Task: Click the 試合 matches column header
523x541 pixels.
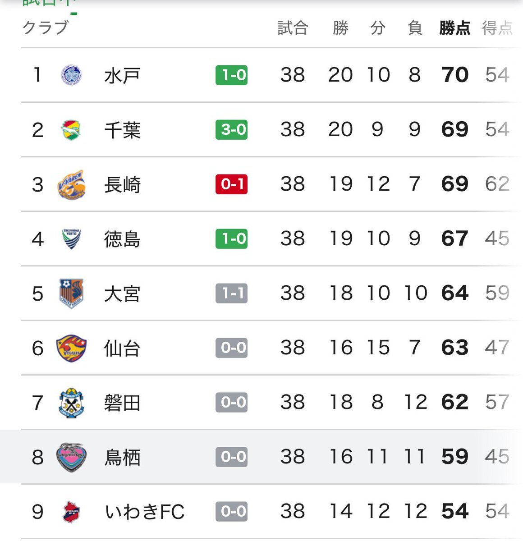Action: [x=293, y=28]
